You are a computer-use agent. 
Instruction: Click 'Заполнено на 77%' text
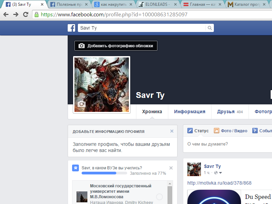[148, 173]
